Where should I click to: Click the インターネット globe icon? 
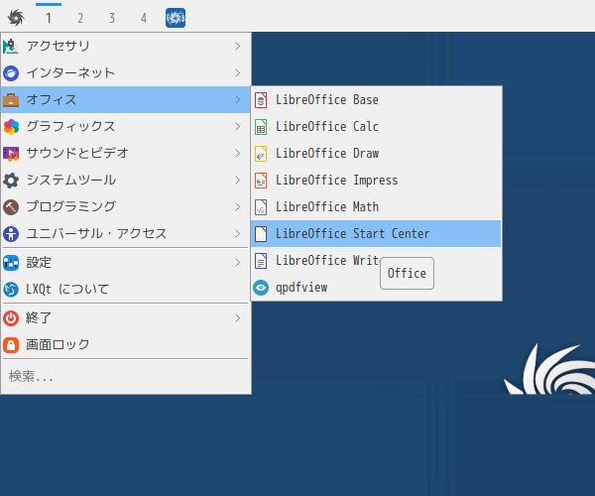tap(11, 72)
